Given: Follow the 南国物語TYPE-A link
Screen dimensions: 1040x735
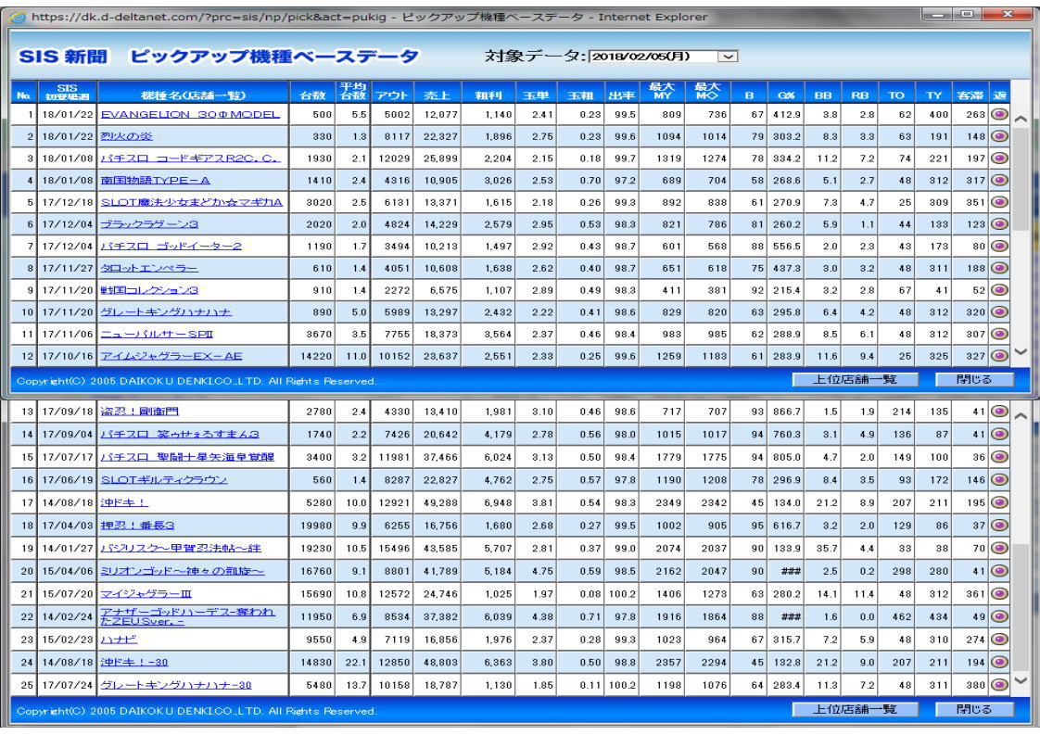Looking at the screenshot, I should click(155, 180).
